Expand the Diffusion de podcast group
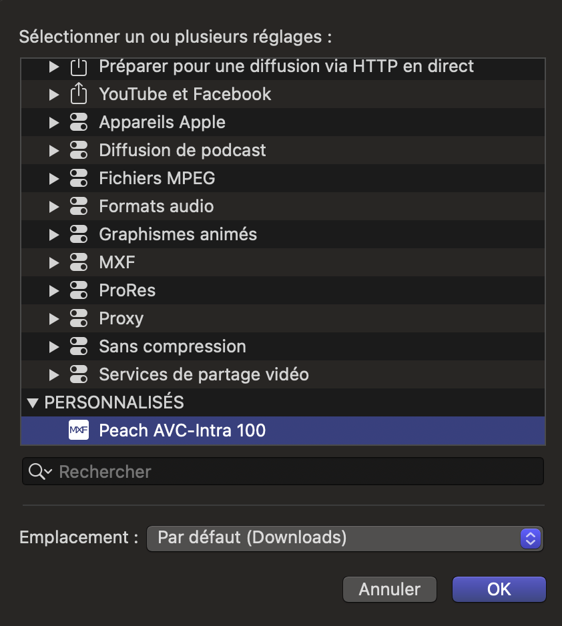The image size is (562, 626). tap(54, 151)
